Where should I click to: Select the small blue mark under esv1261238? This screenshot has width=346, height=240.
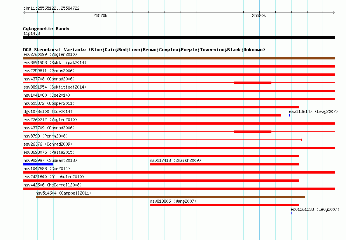pos(291,213)
